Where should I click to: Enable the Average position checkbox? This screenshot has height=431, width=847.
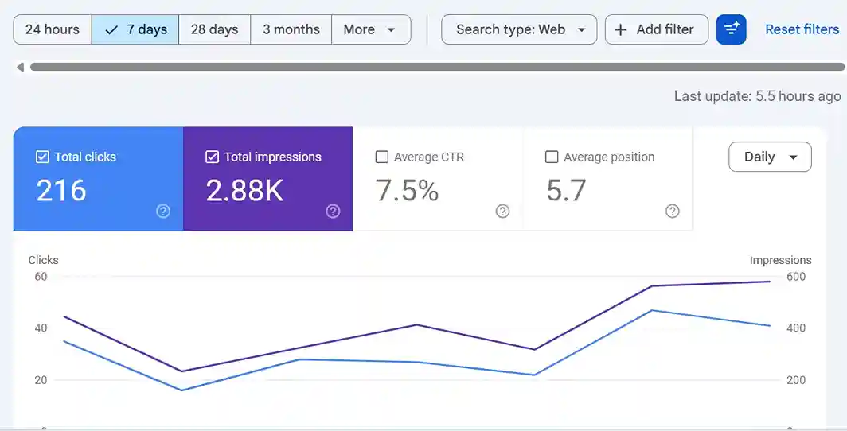pyautogui.click(x=552, y=157)
